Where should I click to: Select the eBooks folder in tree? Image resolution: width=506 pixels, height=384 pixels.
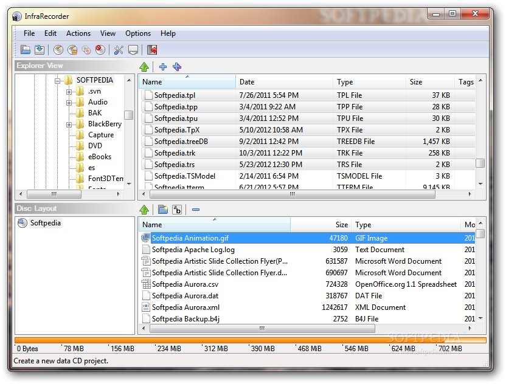click(x=100, y=157)
